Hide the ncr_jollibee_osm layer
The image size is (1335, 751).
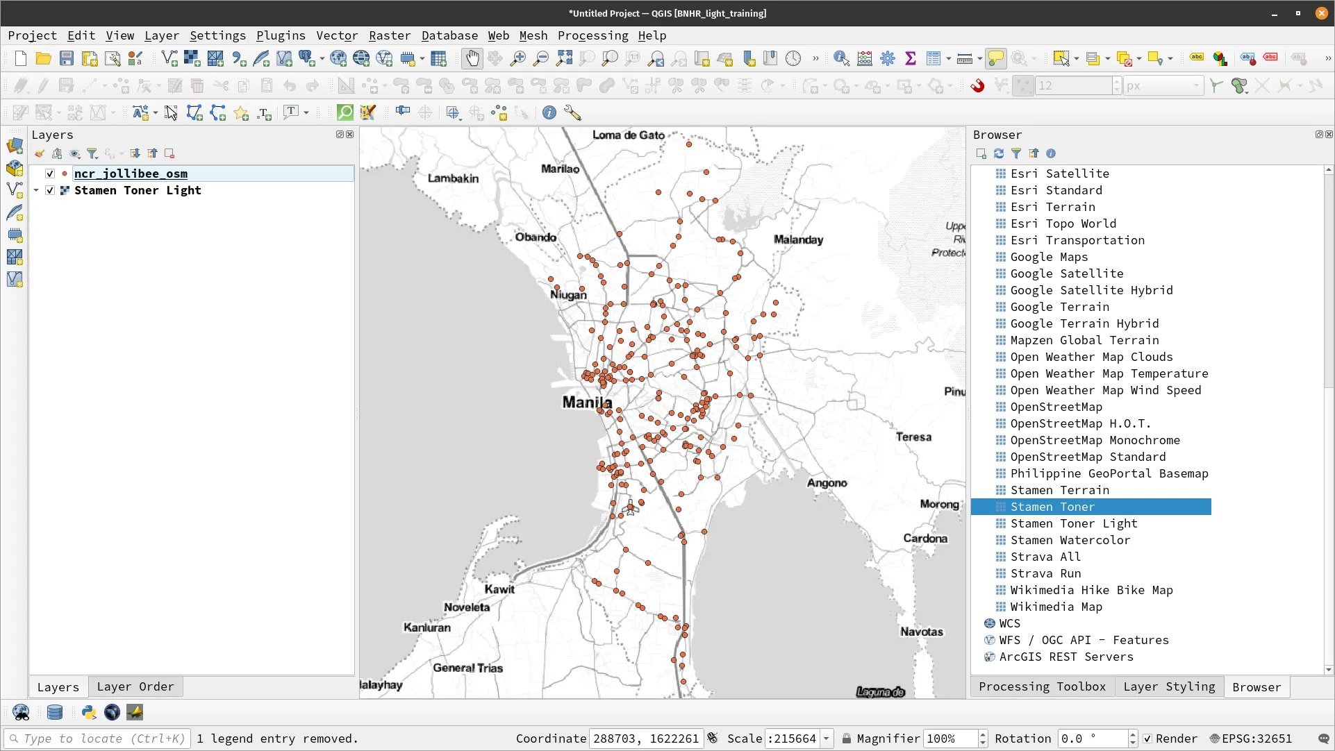(49, 174)
